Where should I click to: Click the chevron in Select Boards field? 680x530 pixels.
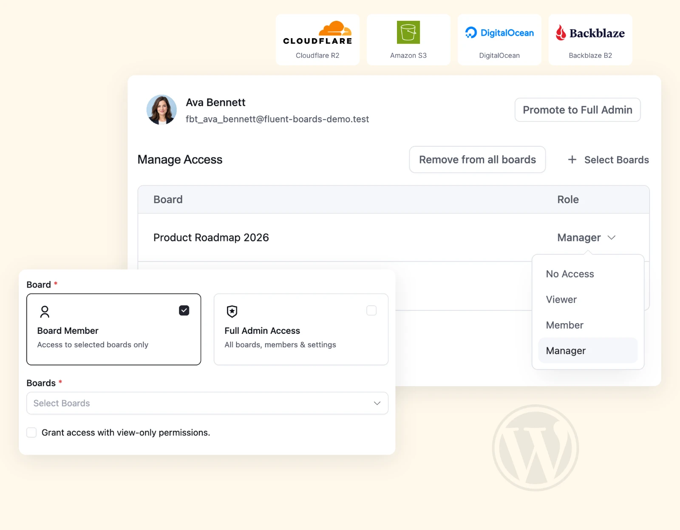tap(377, 403)
